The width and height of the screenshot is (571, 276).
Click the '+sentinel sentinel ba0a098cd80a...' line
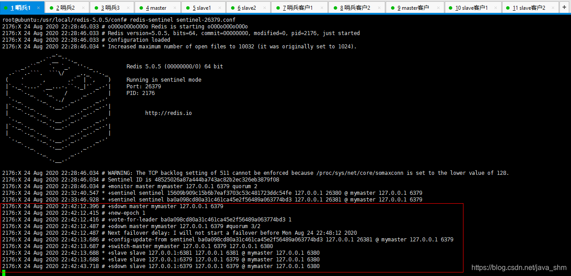click(x=212, y=200)
